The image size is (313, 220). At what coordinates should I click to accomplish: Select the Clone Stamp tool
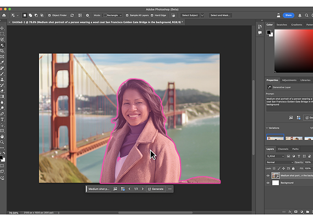[x=2, y=79]
